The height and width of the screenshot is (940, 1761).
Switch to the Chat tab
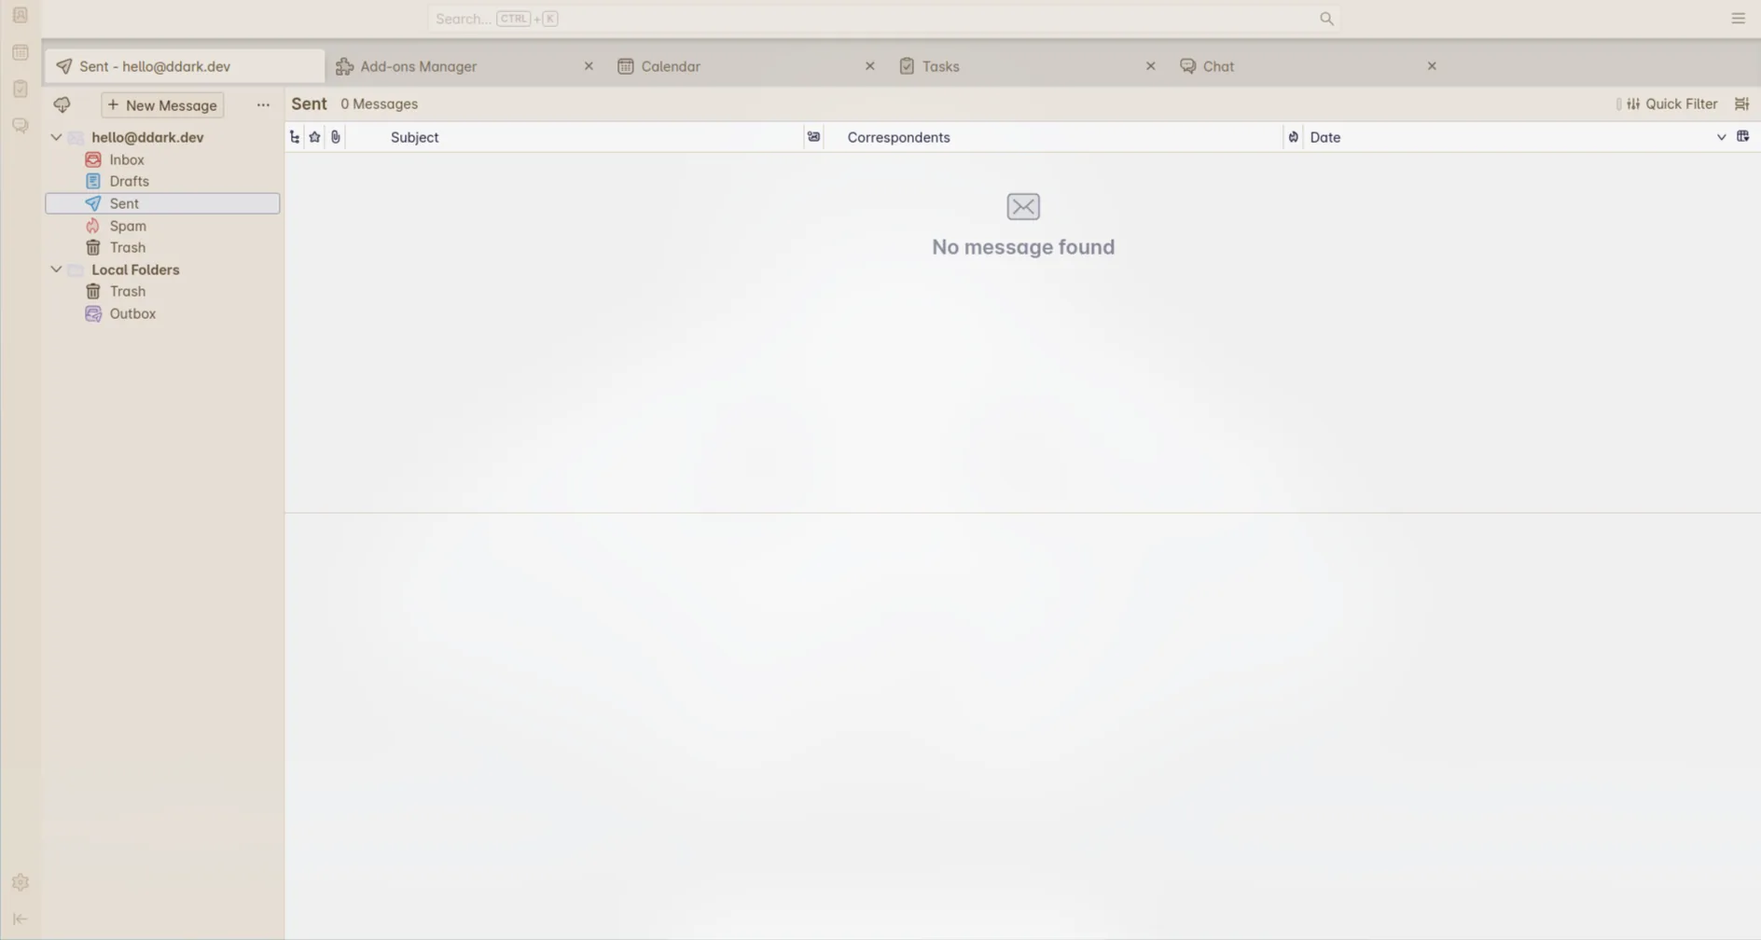click(x=1309, y=66)
